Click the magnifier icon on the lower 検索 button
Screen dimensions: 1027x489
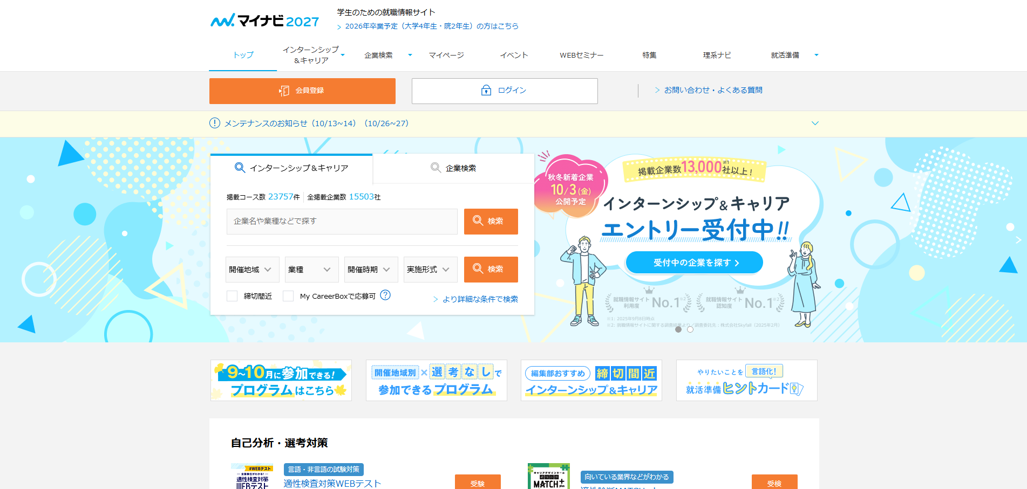point(478,269)
